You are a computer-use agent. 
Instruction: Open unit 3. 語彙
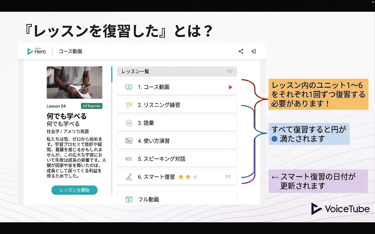point(177,123)
